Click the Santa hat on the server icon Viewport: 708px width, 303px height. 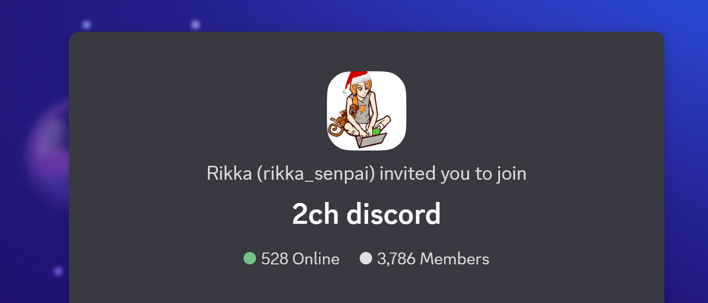(x=356, y=81)
